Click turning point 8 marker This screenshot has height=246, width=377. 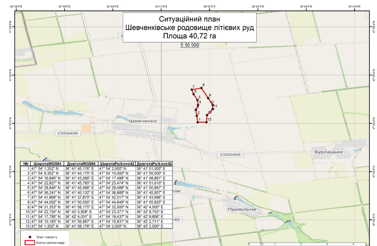point(202,88)
